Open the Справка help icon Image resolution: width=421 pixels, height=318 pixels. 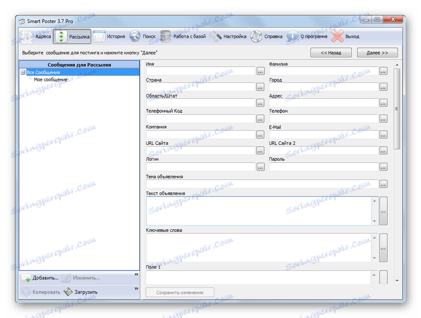point(256,37)
